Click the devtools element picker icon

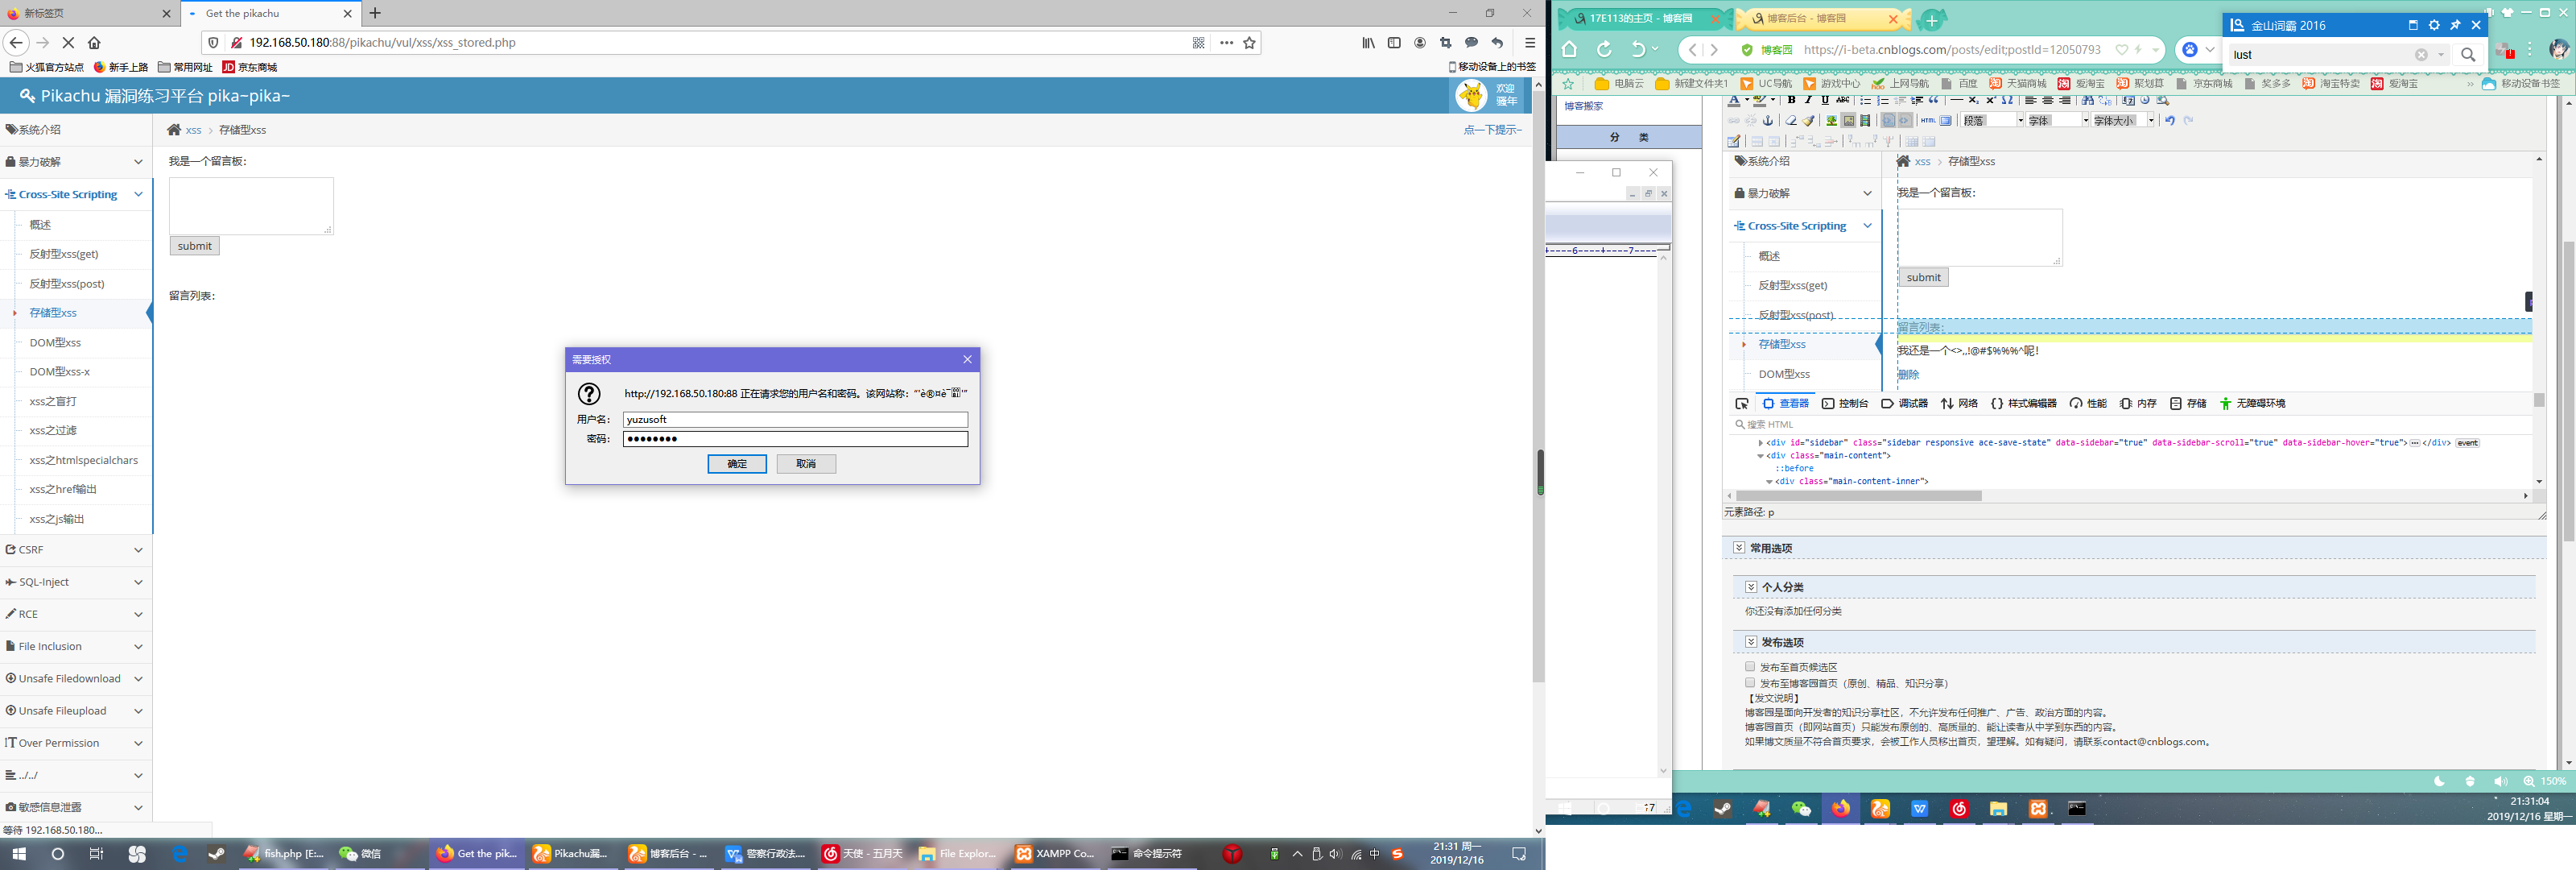1742,404
